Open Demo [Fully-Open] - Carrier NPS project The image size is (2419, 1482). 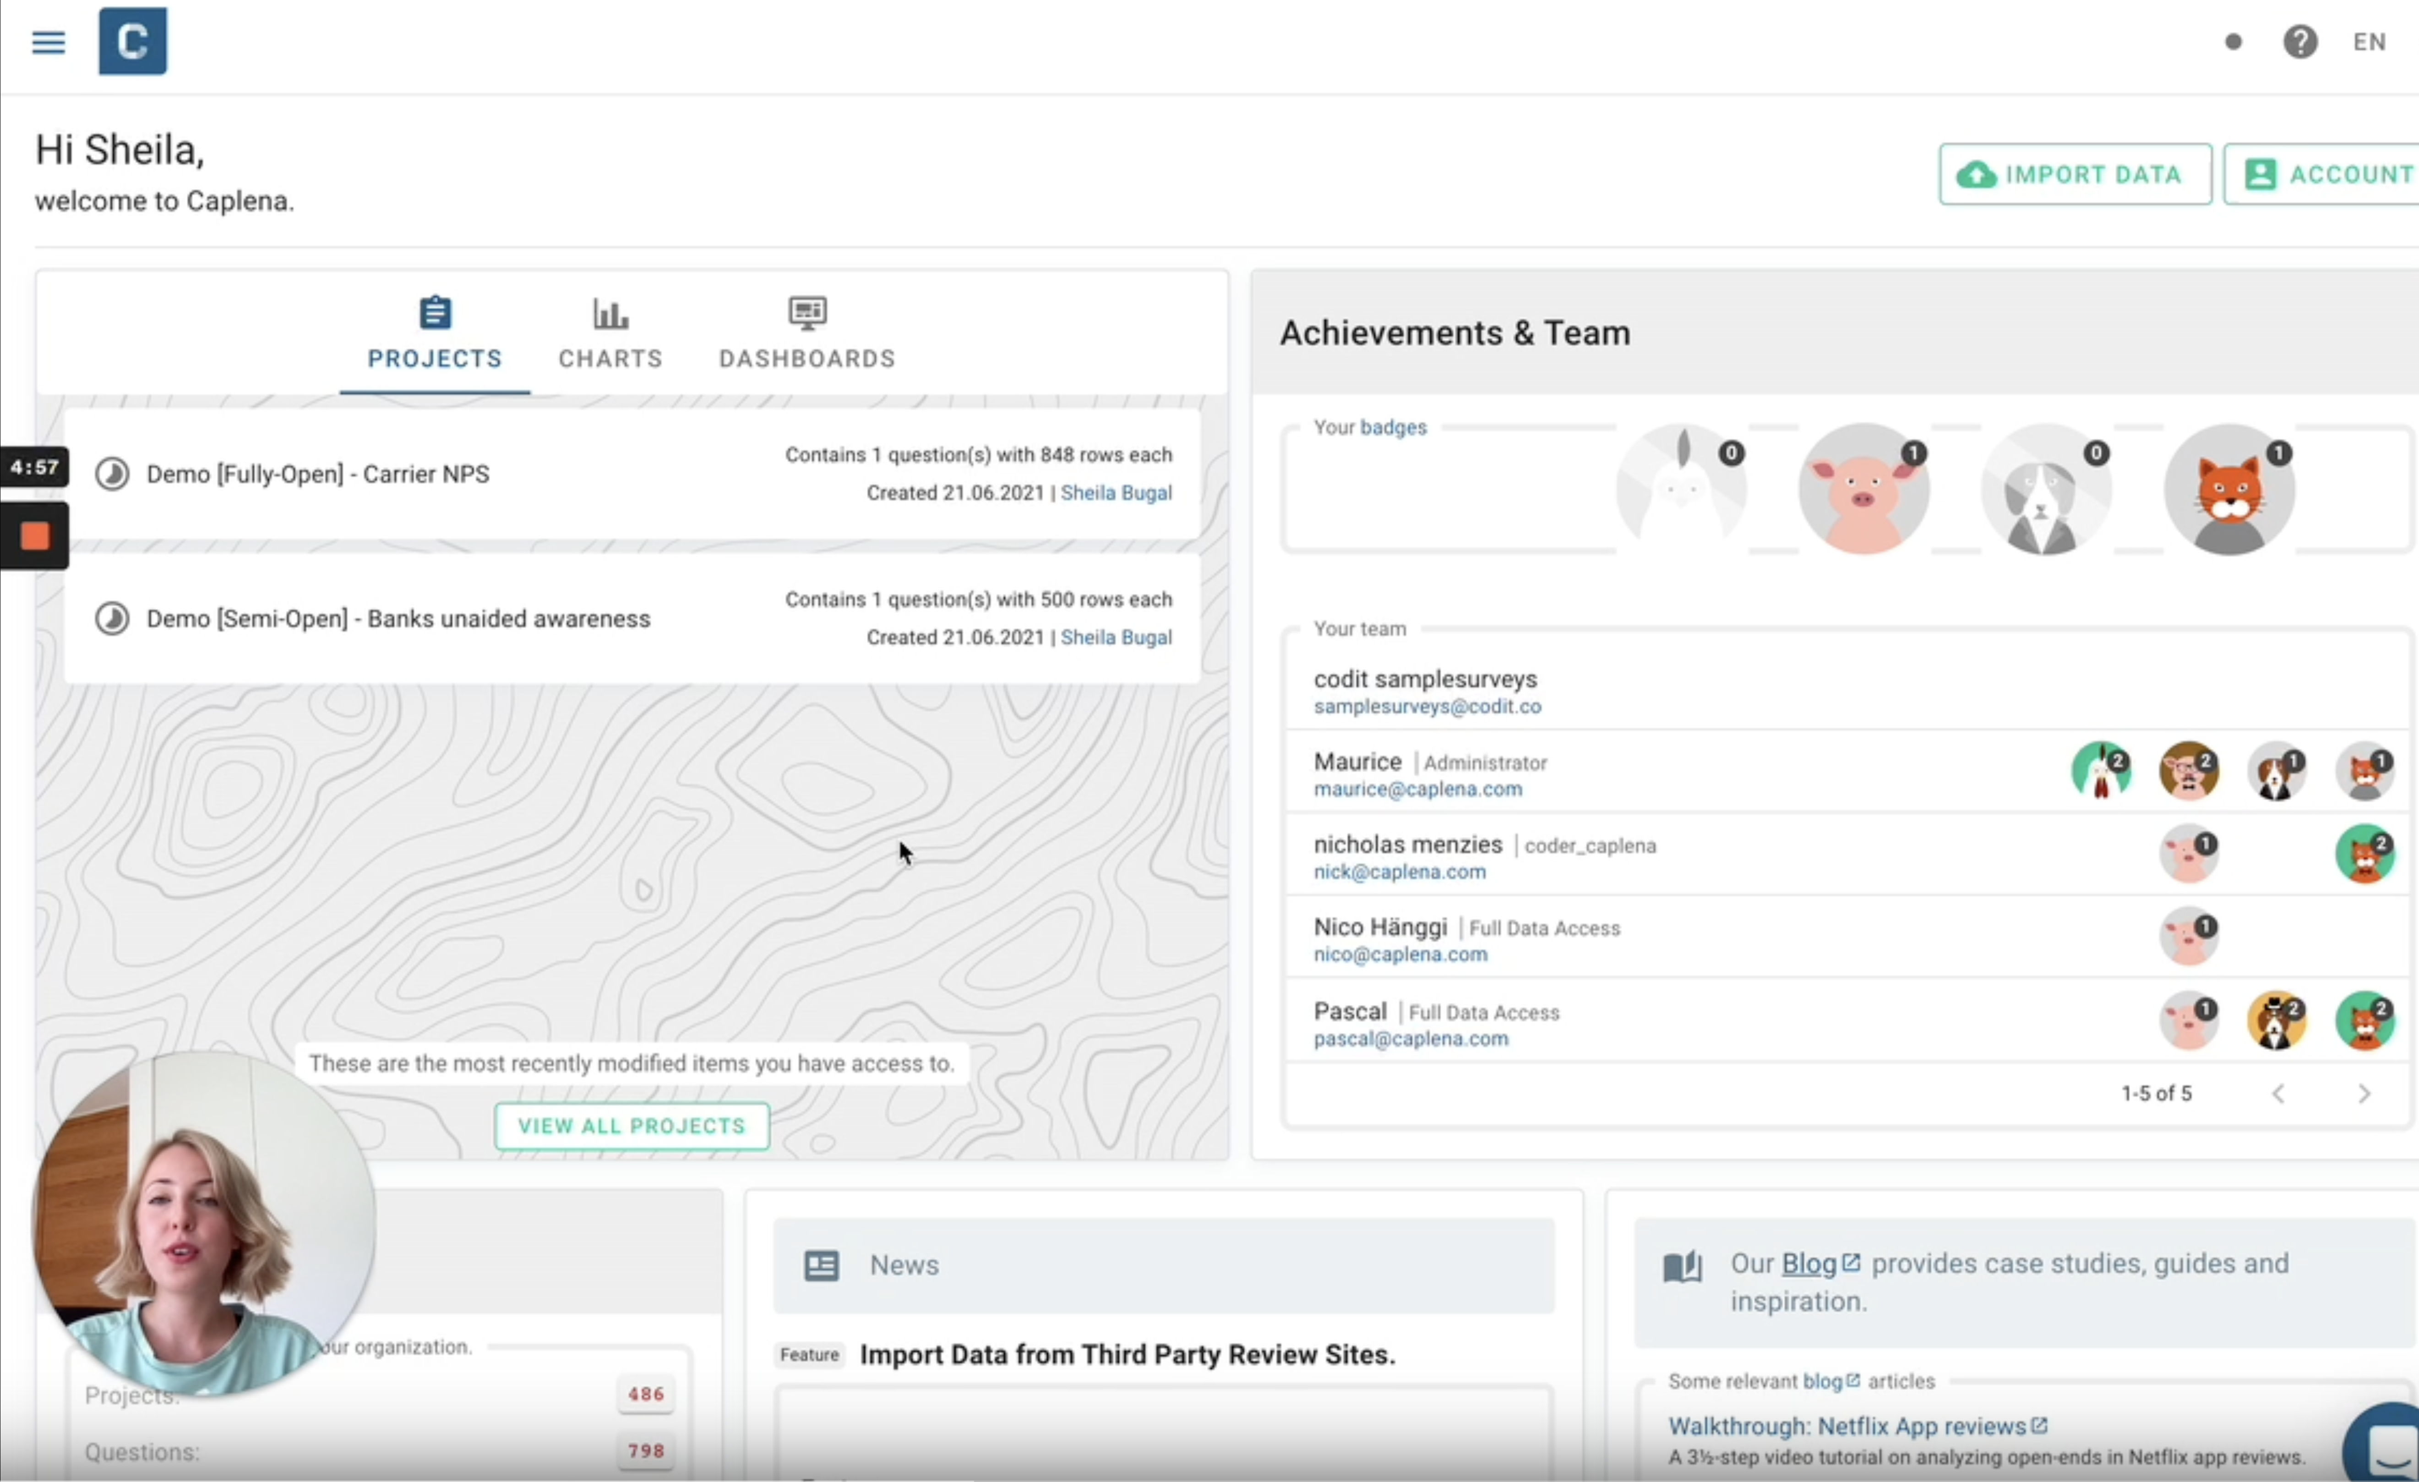[x=632, y=474]
